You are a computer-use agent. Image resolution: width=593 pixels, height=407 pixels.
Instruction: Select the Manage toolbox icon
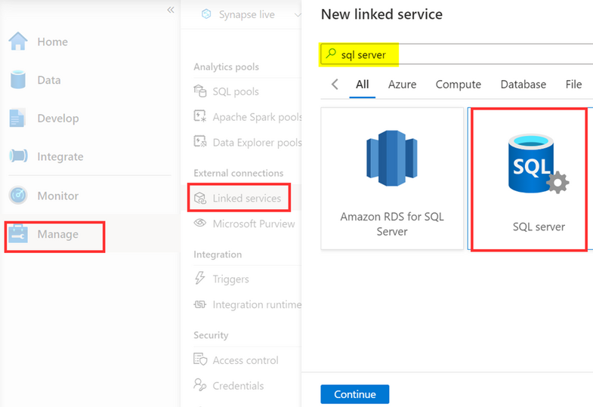pos(18,233)
